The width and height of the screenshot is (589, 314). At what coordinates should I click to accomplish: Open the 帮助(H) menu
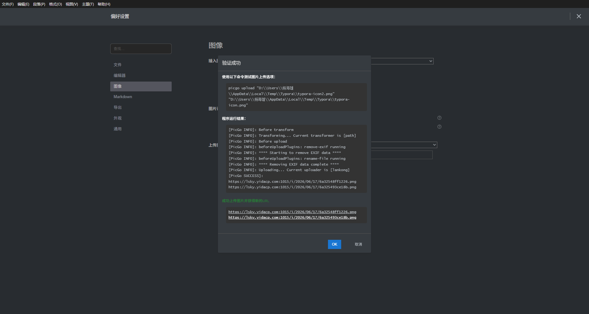point(104,4)
